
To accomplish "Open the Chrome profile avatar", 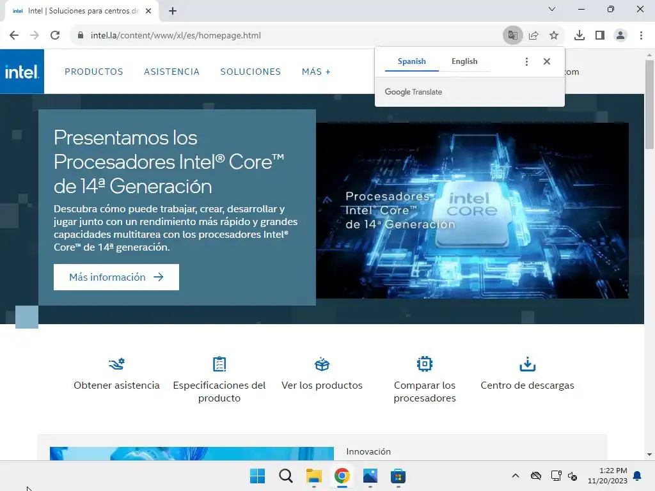I will 620,35.
